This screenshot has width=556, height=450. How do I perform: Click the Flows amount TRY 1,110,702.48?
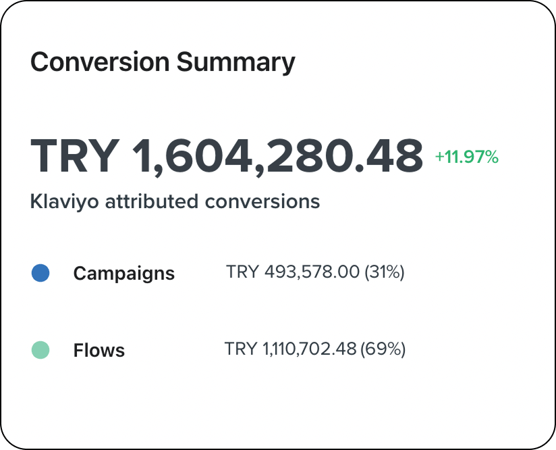290,349
